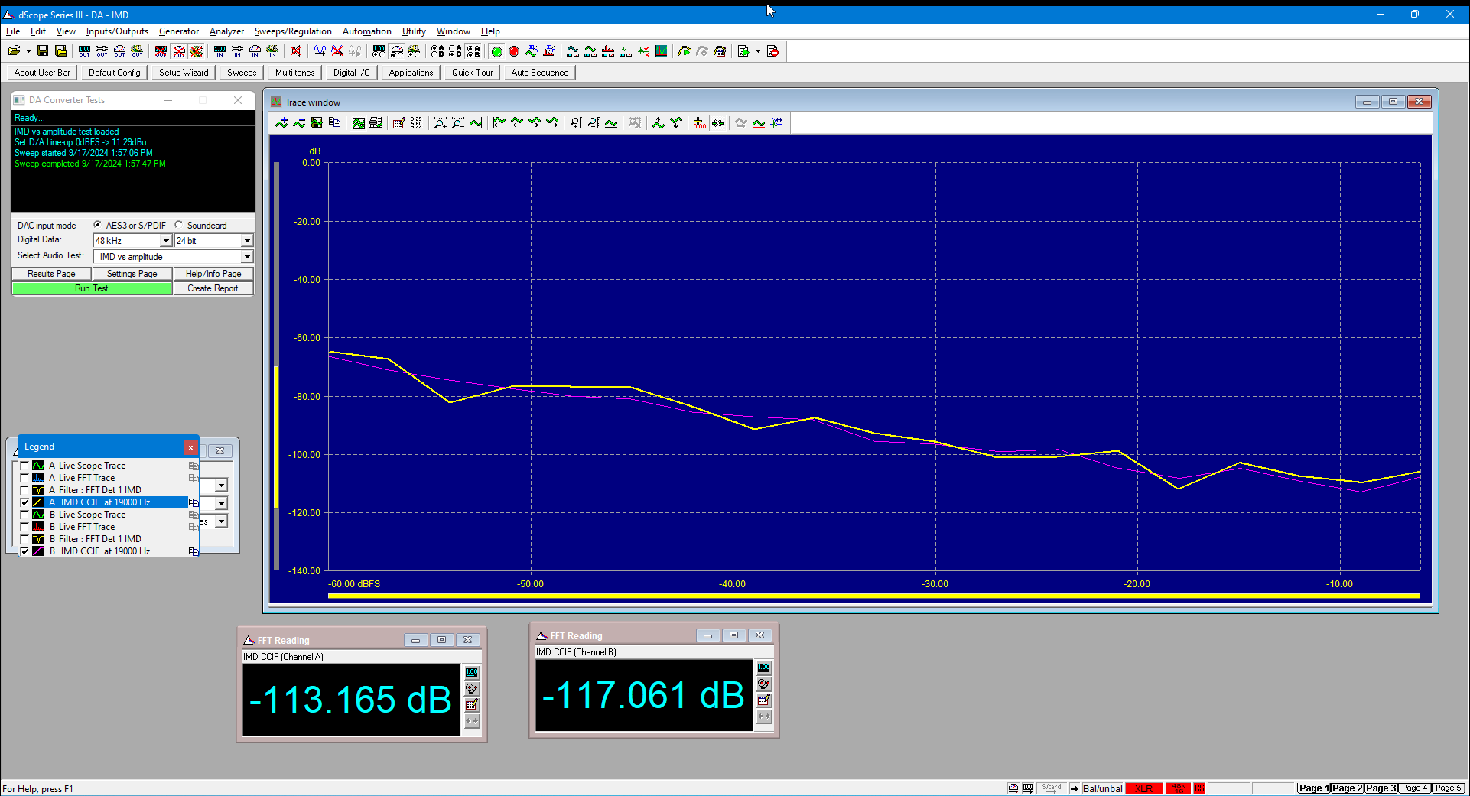Viewport: 1470px width, 796px height.
Task: Click the red stop circle icon
Action: [514, 51]
